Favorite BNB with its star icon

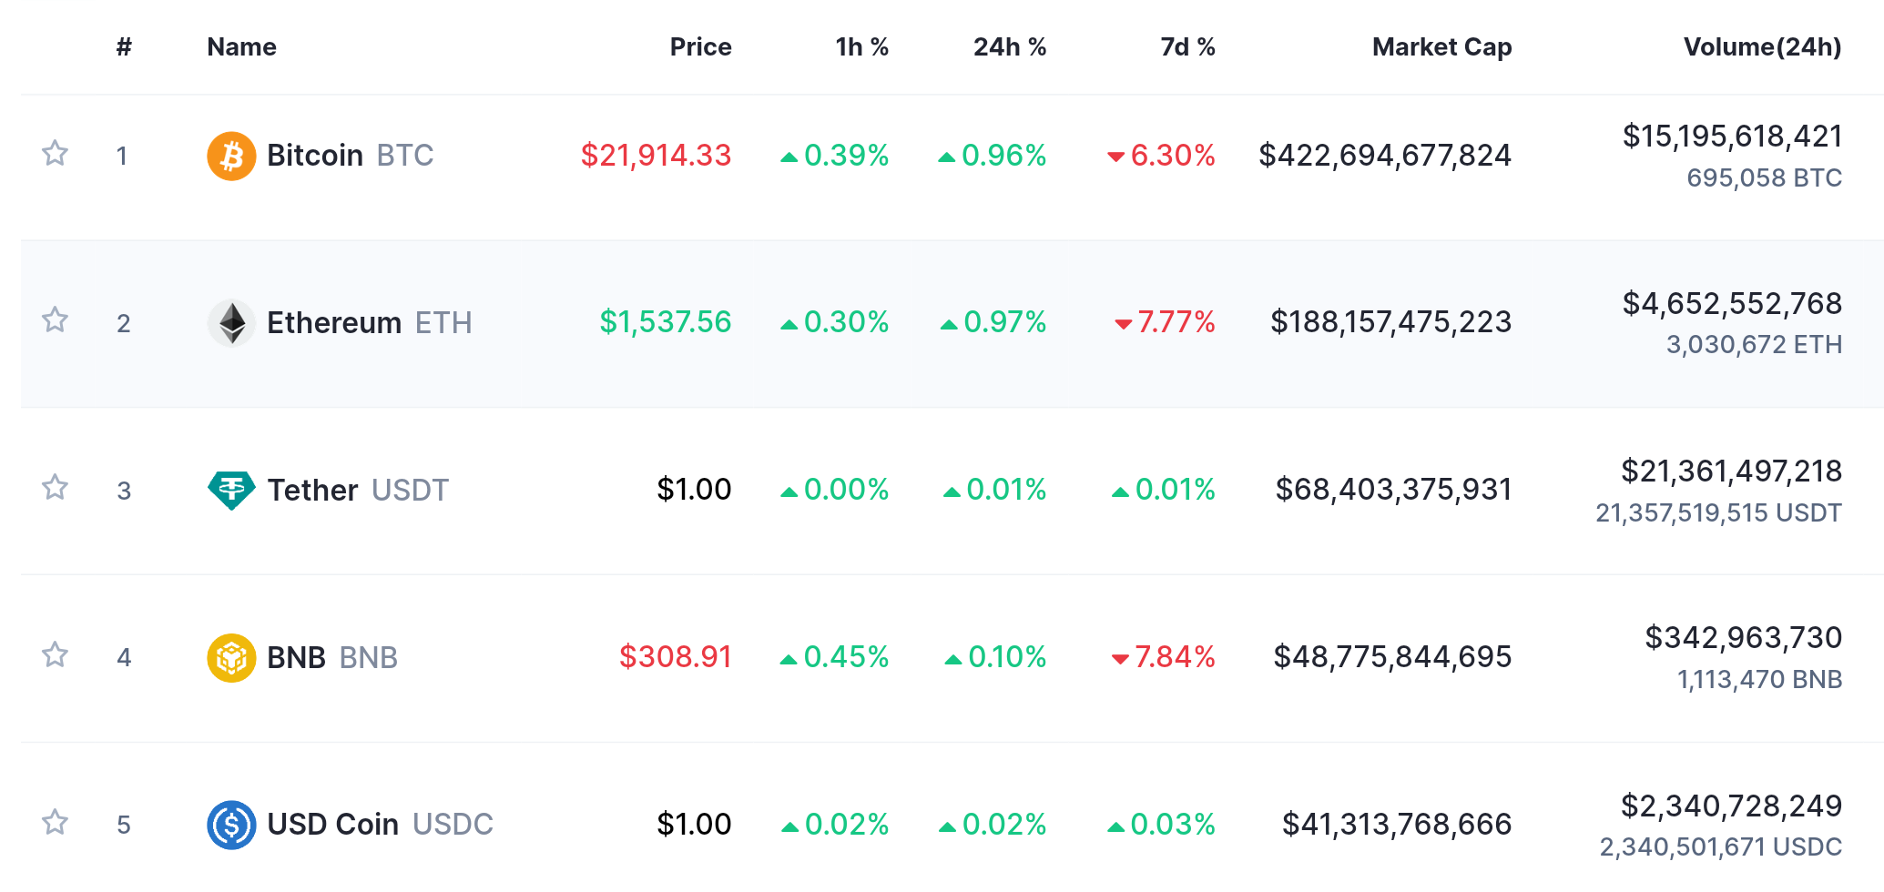[56, 655]
